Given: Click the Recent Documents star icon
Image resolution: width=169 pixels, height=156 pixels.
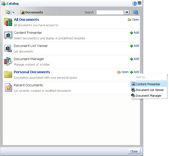Looking at the screenshot, I should click(x=9, y=87).
